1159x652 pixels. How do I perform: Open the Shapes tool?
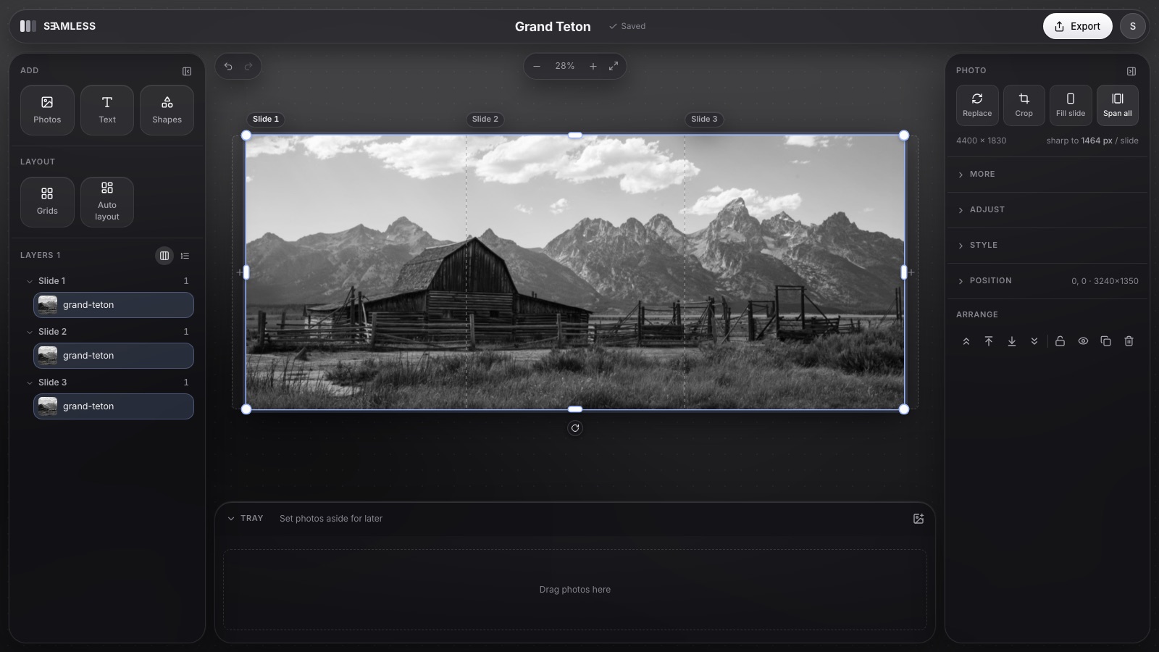[167, 110]
